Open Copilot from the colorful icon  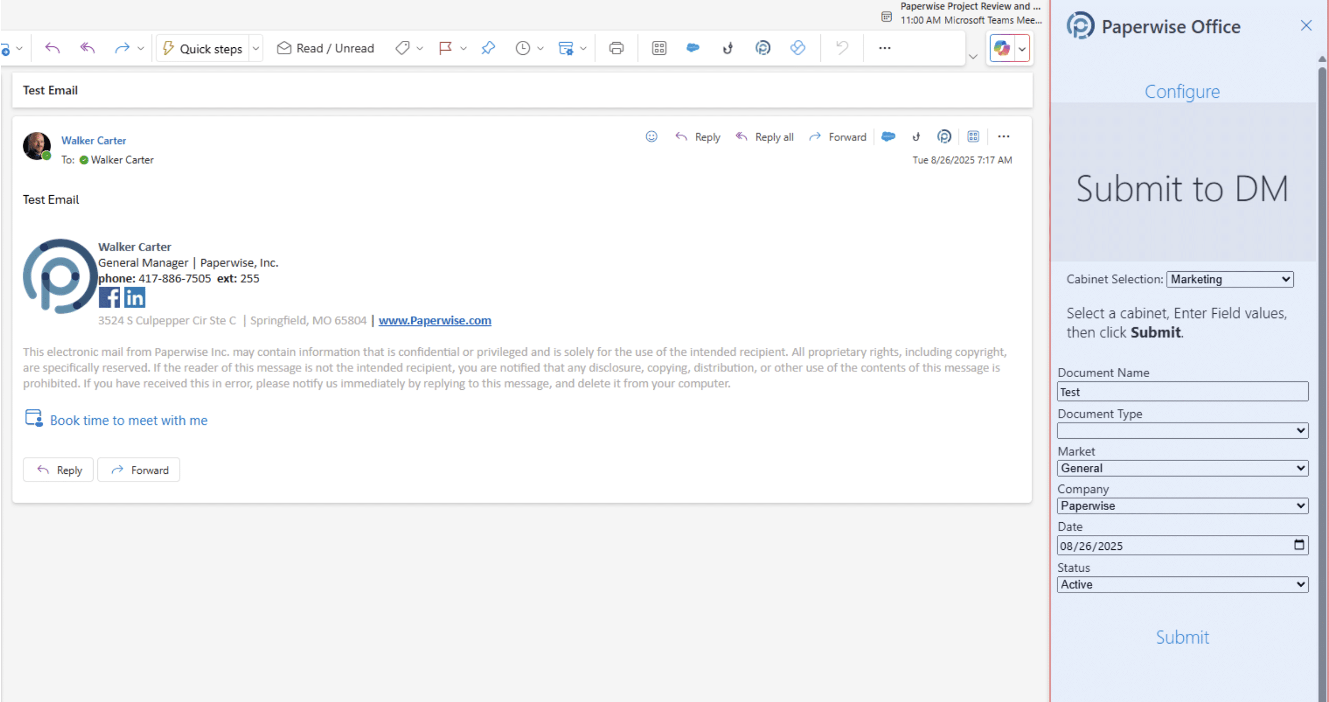(1002, 48)
